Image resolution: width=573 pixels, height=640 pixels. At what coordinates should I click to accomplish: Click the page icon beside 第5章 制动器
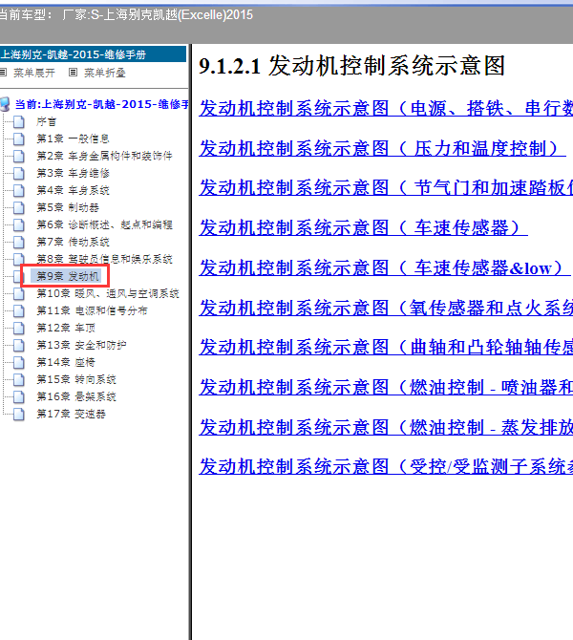pyautogui.click(x=18, y=207)
